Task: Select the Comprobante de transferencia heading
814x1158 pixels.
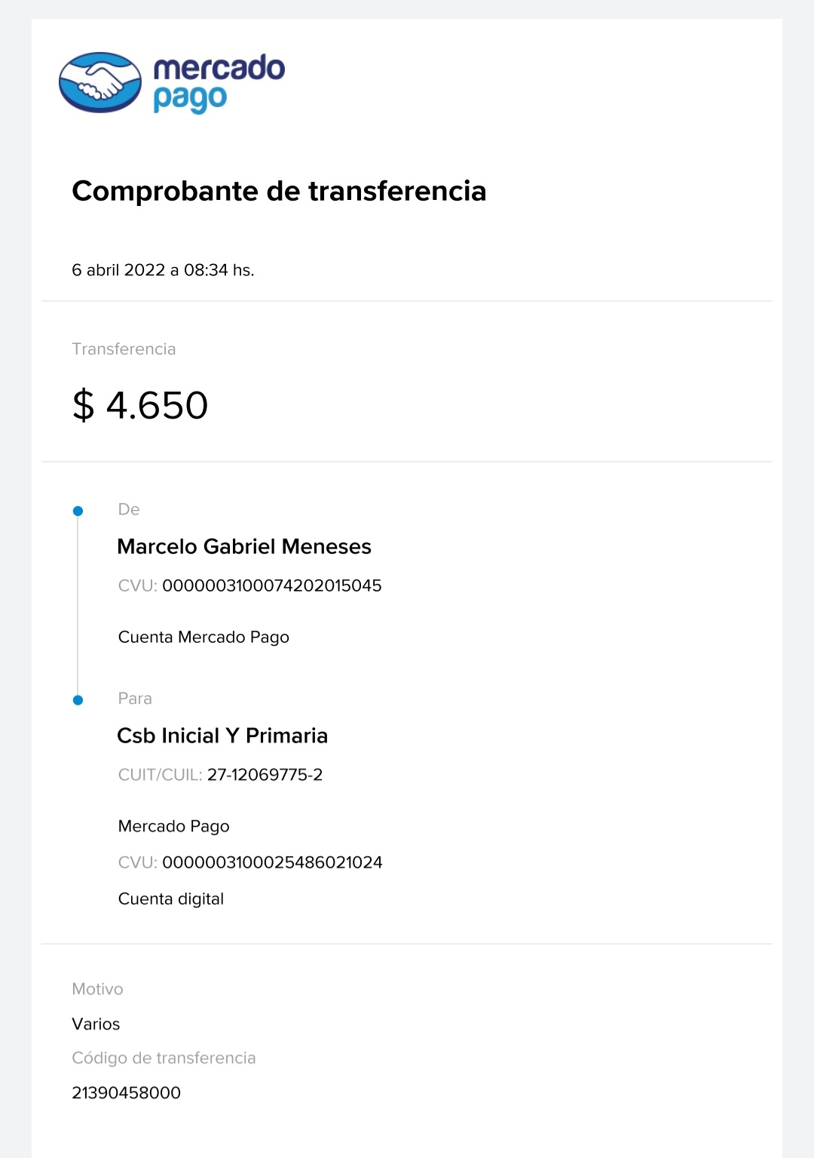Action: click(x=279, y=191)
